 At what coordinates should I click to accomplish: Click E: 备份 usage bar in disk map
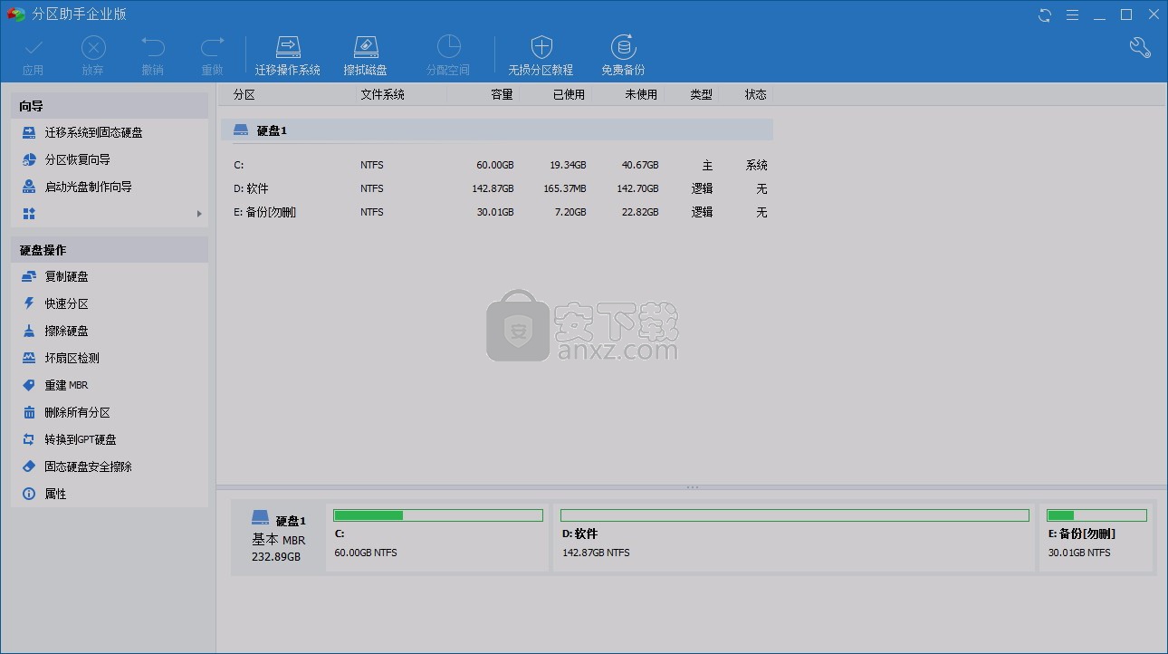1097,515
